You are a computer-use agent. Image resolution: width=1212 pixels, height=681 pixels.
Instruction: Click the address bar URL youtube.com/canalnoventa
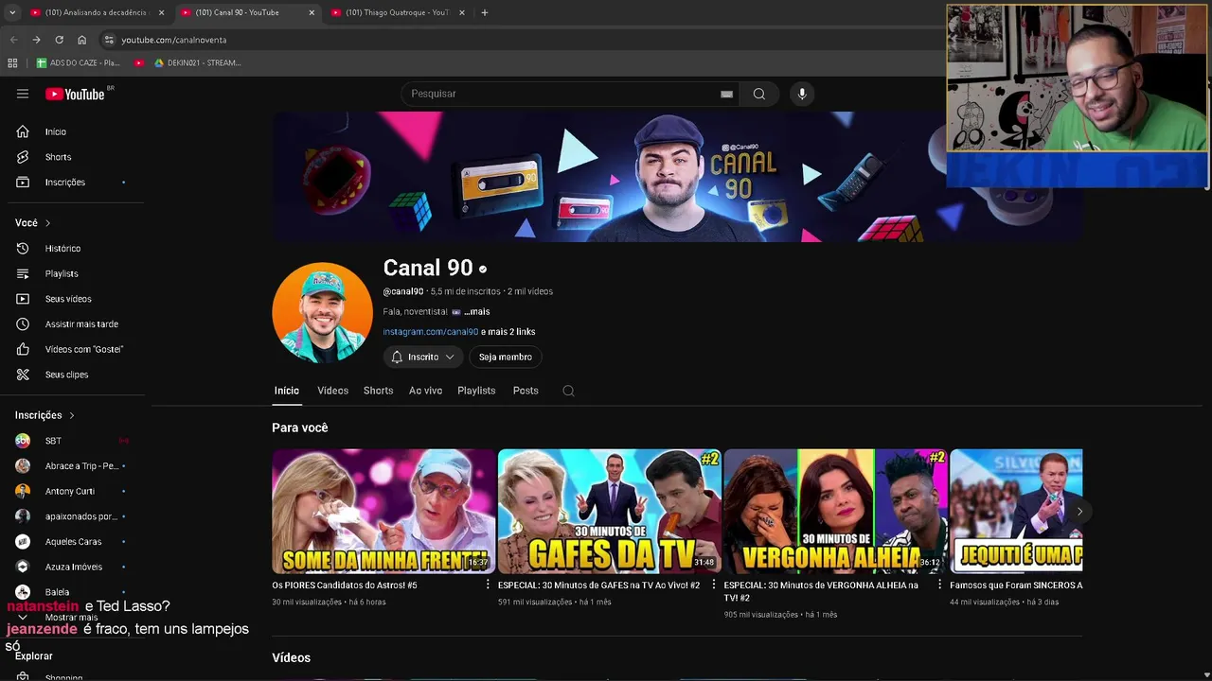click(x=173, y=40)
